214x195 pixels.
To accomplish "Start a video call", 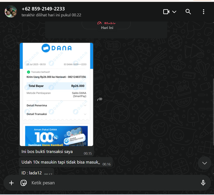I will point(166,12).
